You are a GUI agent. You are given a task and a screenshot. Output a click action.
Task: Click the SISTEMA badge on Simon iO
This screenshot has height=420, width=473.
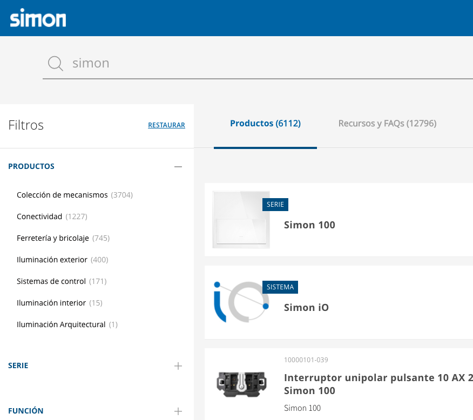[280, 287]
